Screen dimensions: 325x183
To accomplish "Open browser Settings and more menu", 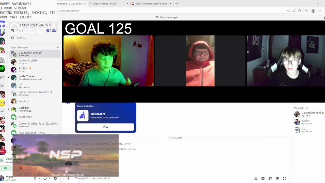I will click(320, 11).
